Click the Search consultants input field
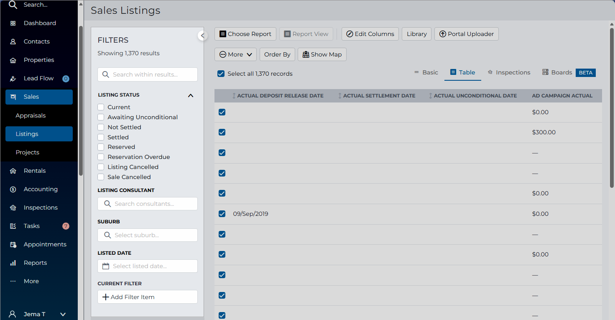Image resolution: width=615 pixels, height=320 pixels. (x=148, y=204)
